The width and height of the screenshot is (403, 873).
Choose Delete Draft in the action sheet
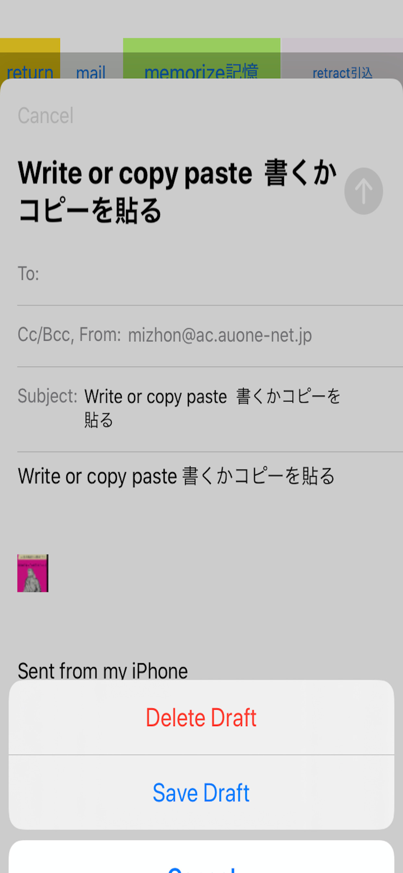(x=201, y=718)
